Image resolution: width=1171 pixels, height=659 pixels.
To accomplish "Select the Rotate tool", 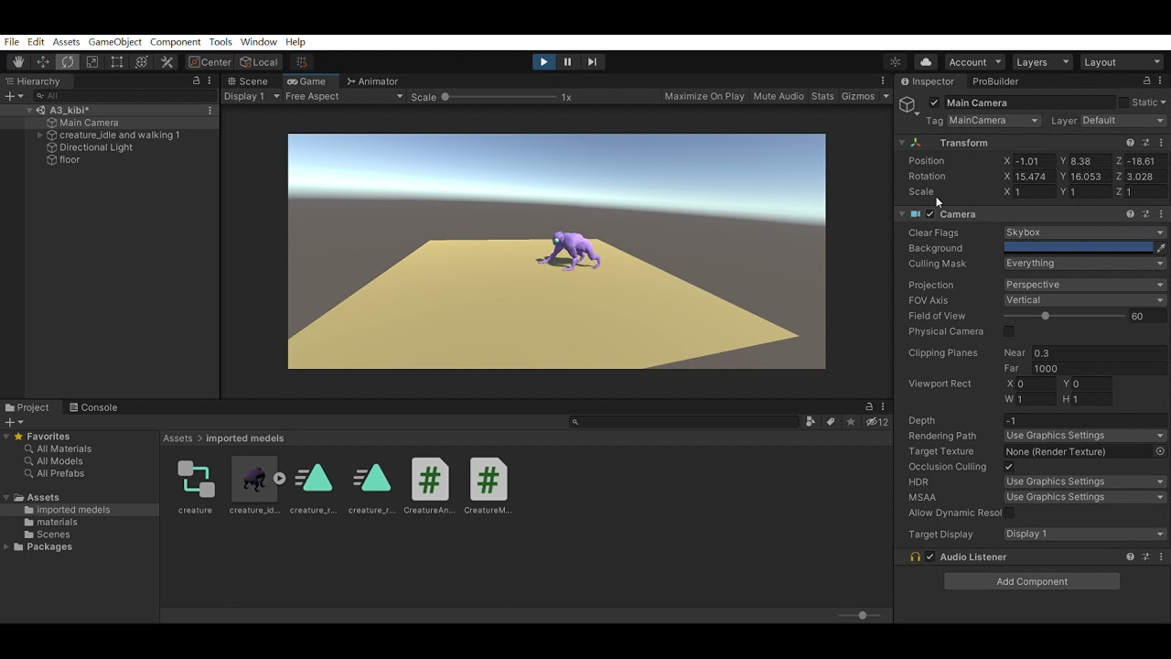I will 68,62.
